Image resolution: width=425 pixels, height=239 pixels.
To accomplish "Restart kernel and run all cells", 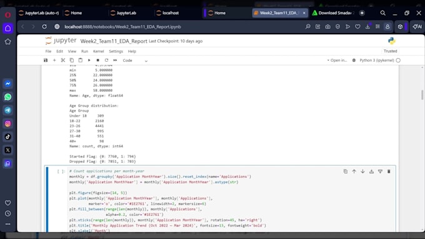I will coord(115,60).
